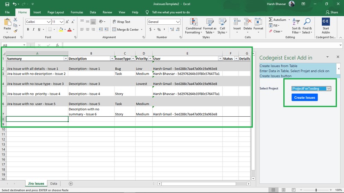Open the text orientation options
This screenshot has height=193, width=344.
pyautogui.click(x=102, y=21)
